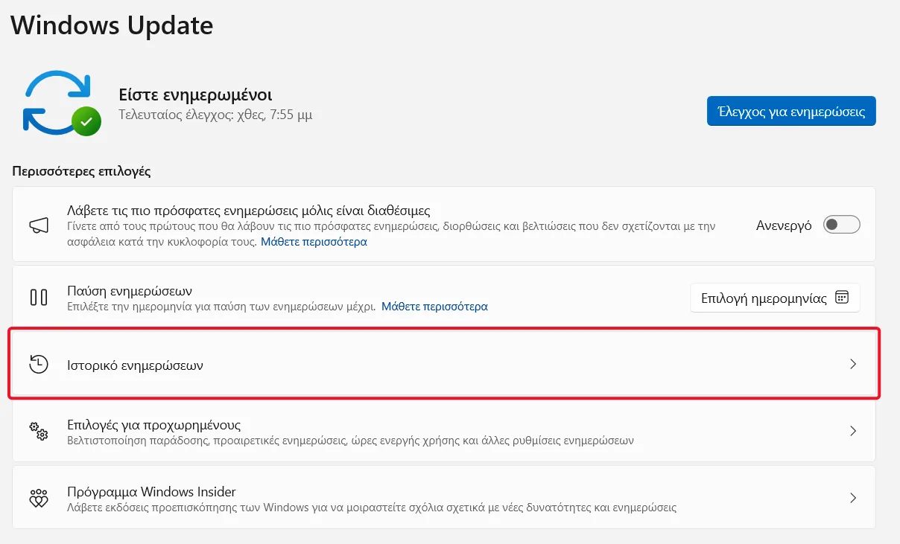
Task: Click the calendar icon in Επιλογή ημερομηνίας
Action: tap(842, 298)
